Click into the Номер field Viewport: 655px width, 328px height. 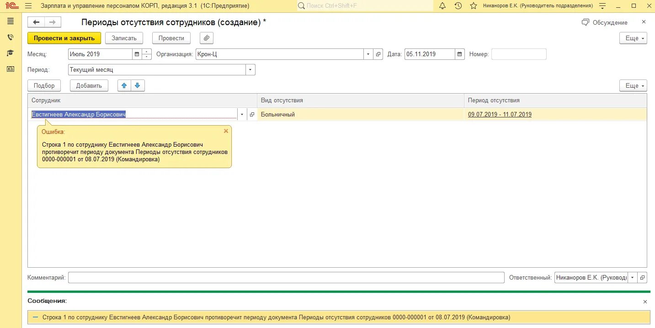[519, 54]
